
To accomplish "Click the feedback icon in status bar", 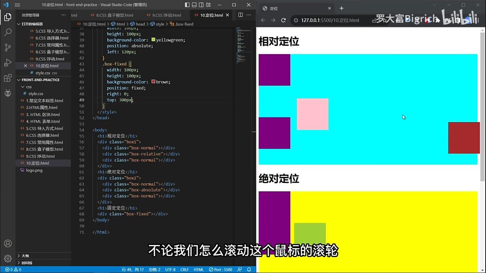I will 240,269.
